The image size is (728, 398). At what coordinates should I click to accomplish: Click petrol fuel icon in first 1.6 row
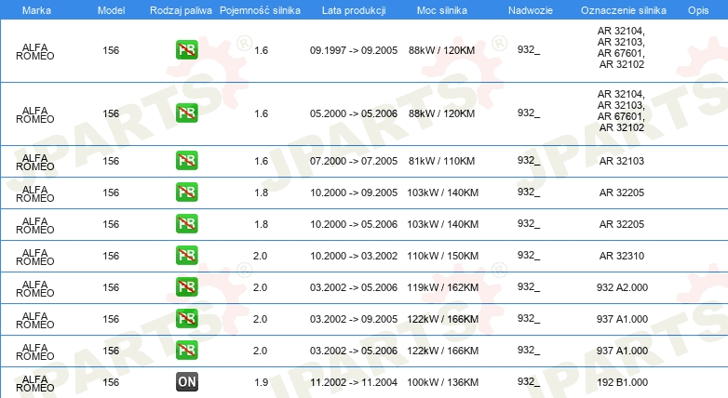pos(186,49)
